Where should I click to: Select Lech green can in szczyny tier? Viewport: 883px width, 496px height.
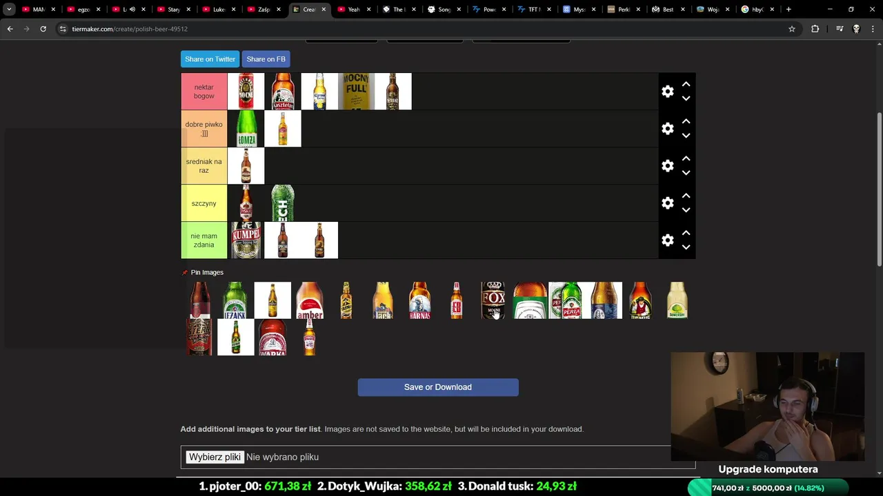pos(283,203)
